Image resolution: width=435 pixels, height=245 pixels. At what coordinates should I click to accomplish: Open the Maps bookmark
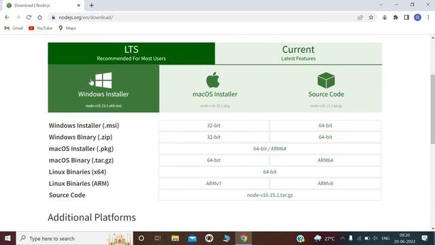67,28
